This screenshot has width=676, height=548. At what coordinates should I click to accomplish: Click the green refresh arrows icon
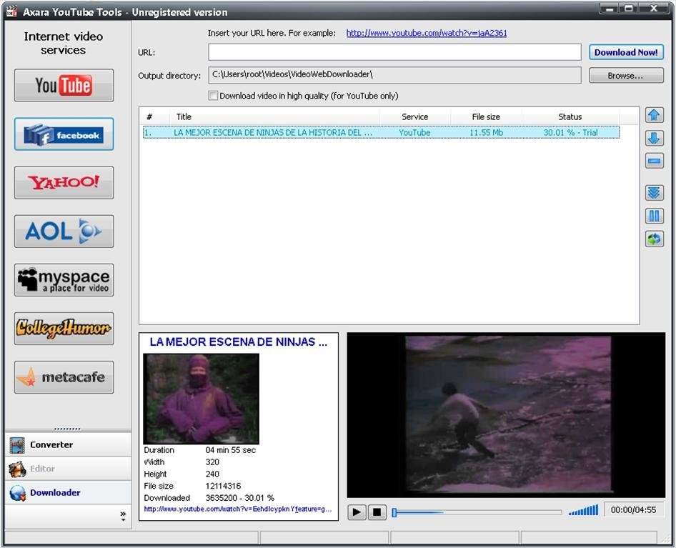(654, 239)
